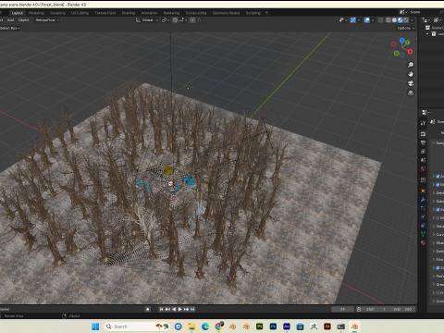The width and height of the screenshot is (444, 333).
Task: Switch perspective/orthographic with the grid icon
Action: point(411,92)
